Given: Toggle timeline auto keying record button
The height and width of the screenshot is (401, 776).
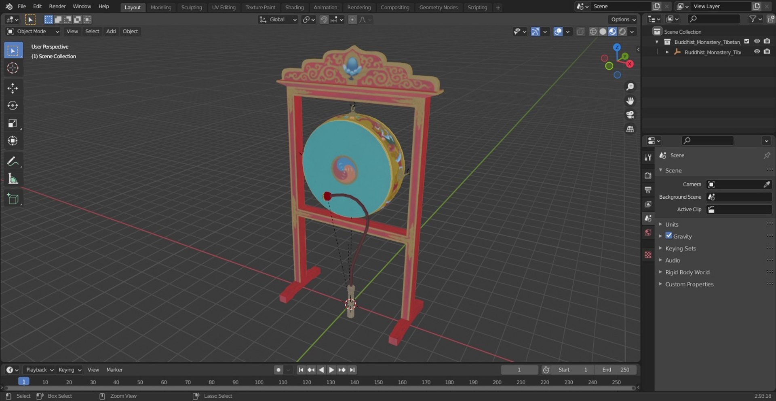Looking at the screenshot, I should [278, 370].
